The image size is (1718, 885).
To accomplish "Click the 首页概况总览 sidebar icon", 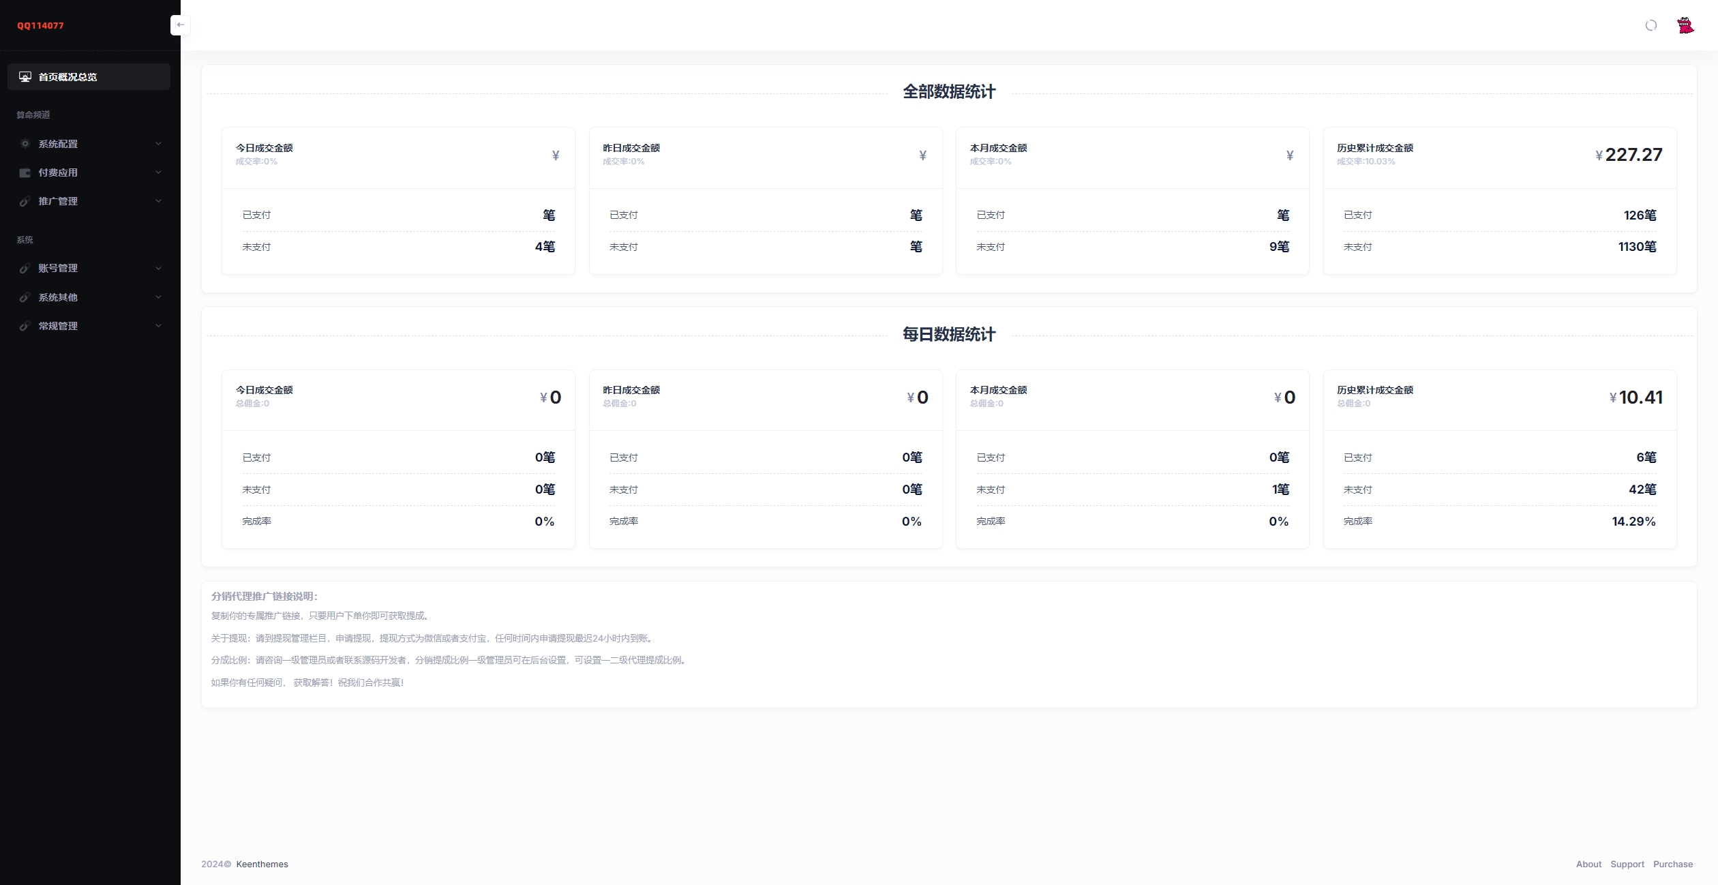I will click(25, 76).
